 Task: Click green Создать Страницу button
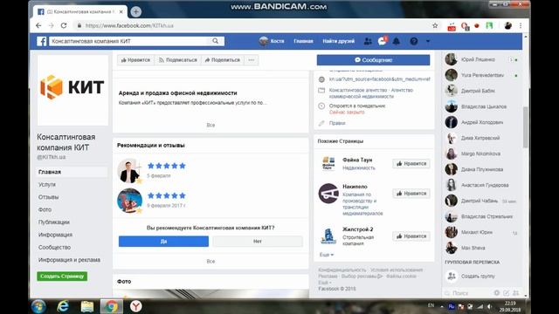coord(62,276)
